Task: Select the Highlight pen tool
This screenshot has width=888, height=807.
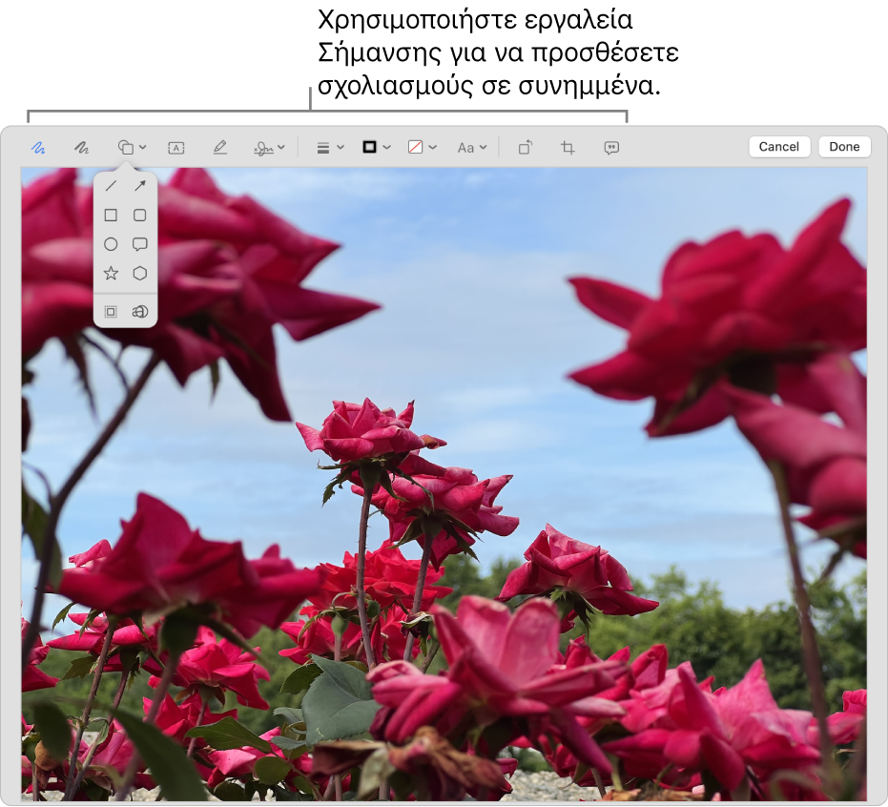Action: tap(219, 148)
